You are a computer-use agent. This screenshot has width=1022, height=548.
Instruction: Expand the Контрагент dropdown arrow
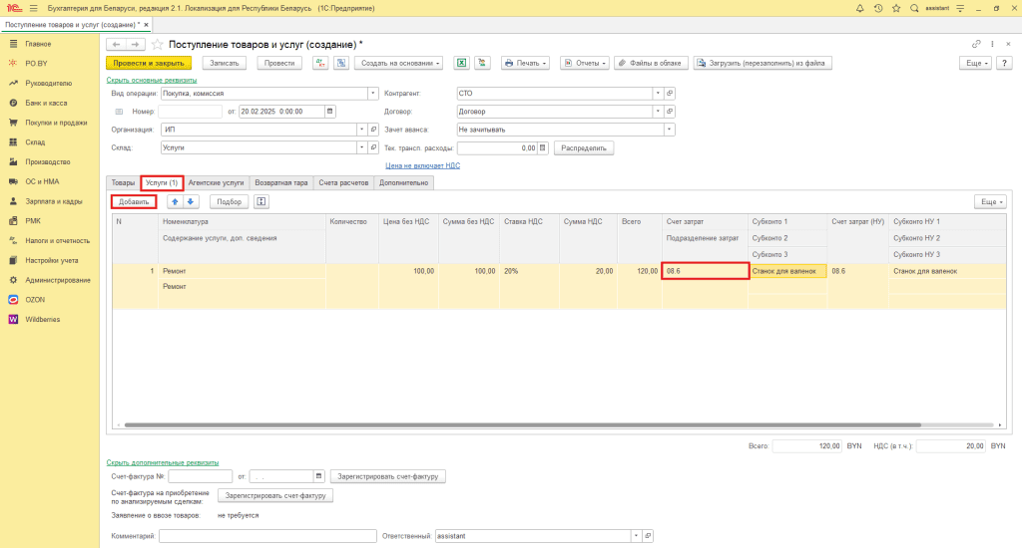658,93
